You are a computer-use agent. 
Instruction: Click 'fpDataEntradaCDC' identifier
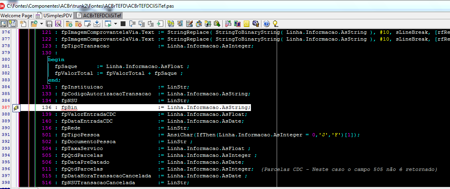coord(87,121)
